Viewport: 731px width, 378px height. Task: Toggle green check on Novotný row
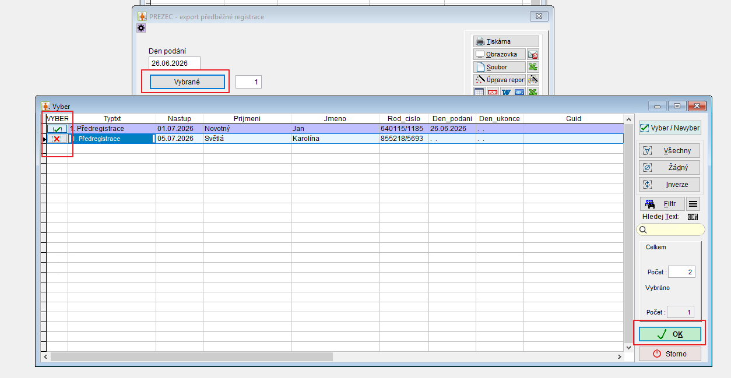coord(57,129)
